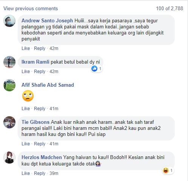Click the 39m timestamp on Herzlos' comment
This screenshot has height=181, width=188.
pos(54,173)
